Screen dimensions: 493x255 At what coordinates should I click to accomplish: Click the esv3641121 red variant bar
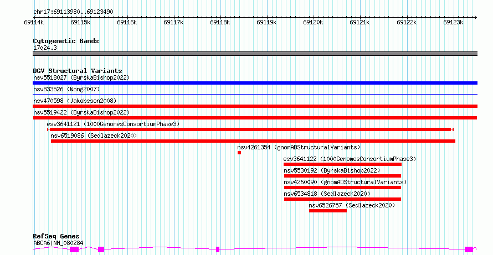(250, 129)
